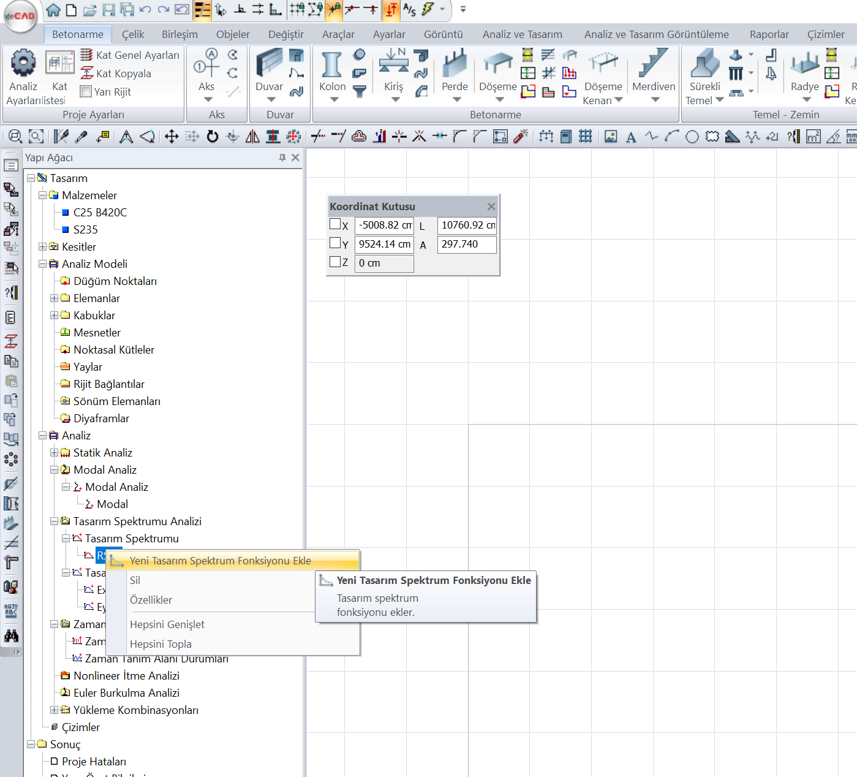
Task: Click the home icon in quick access bar
Action: (53, 10)
